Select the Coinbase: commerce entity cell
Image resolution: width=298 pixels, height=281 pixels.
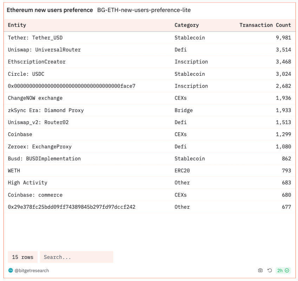point(35,195)
